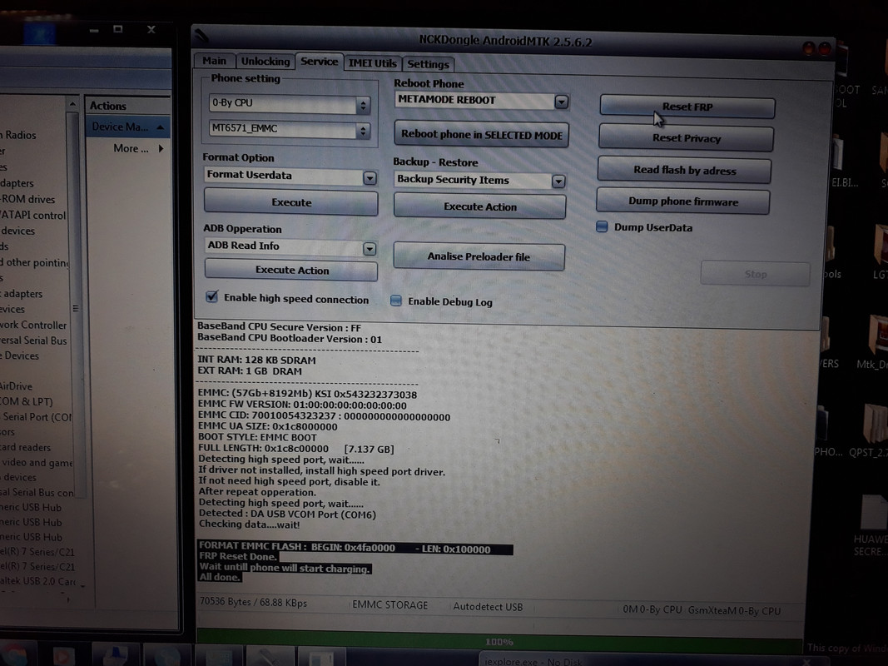Click 'Detected : DA USB VCOM Port (COM6)' line
The image size is (888, 666).
287,514
